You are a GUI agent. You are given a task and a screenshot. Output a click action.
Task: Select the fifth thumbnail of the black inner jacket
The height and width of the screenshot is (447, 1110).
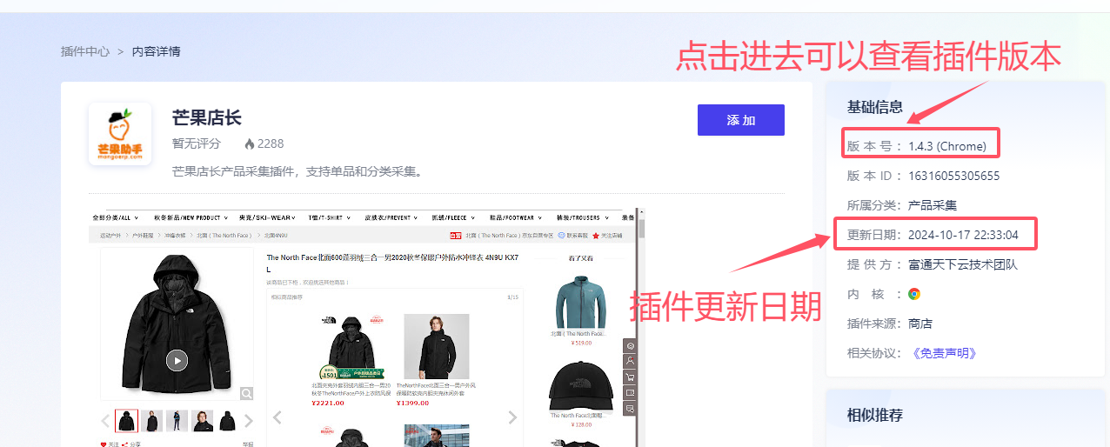[x=227, y=421]
